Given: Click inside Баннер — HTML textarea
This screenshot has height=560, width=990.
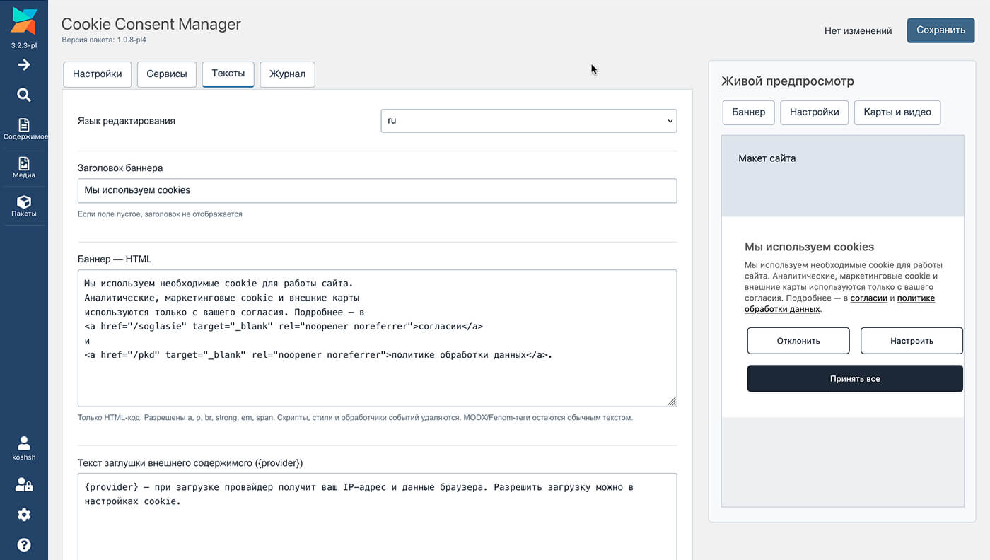Looking at the screenshot, I should [377, 338].
